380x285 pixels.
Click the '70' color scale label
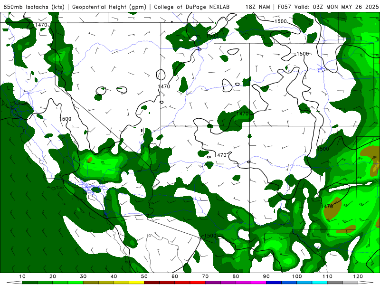click(205, 276)
